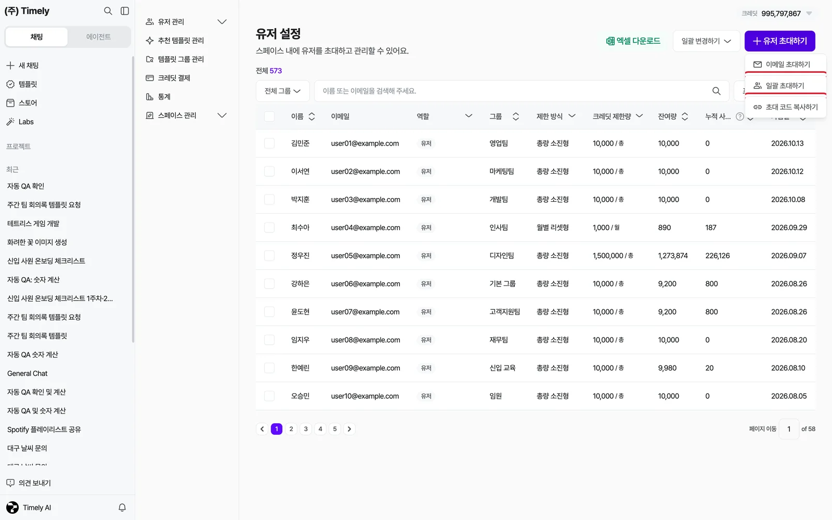Click the magnifier icon in user search field
Viewport: 832px width, 520px height.
[x=717, y=91]
